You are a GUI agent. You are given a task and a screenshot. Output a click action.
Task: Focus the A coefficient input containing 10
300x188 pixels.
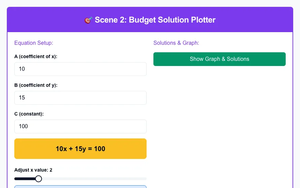click(80, 69)
